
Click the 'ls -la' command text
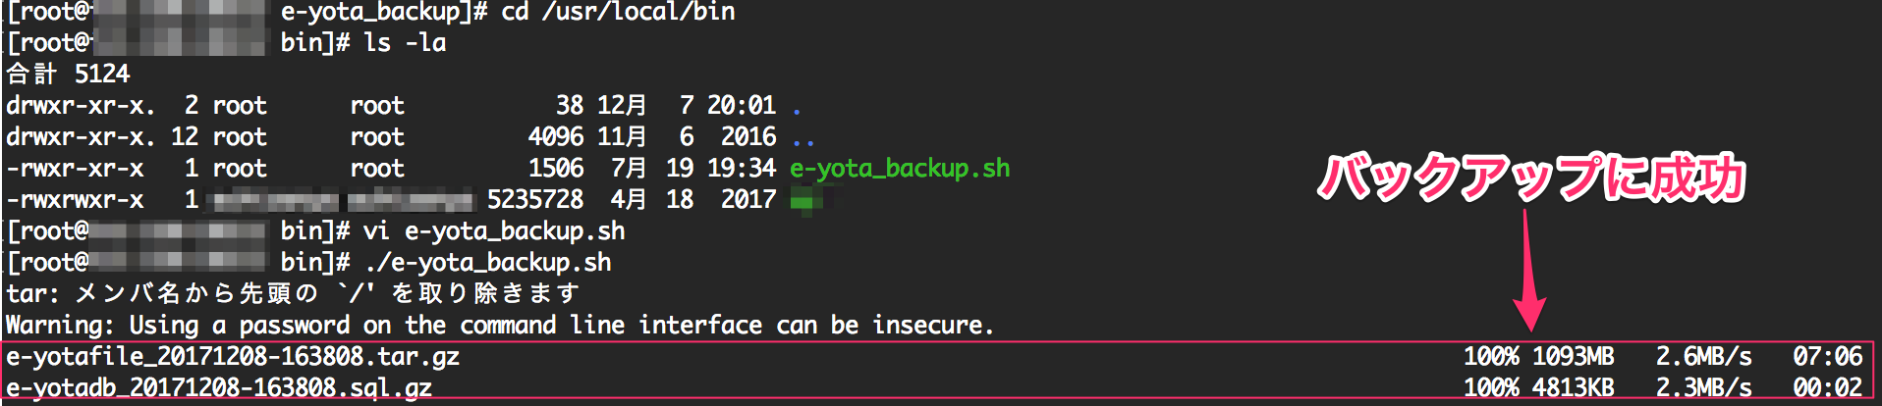click(x=405, y=43)
